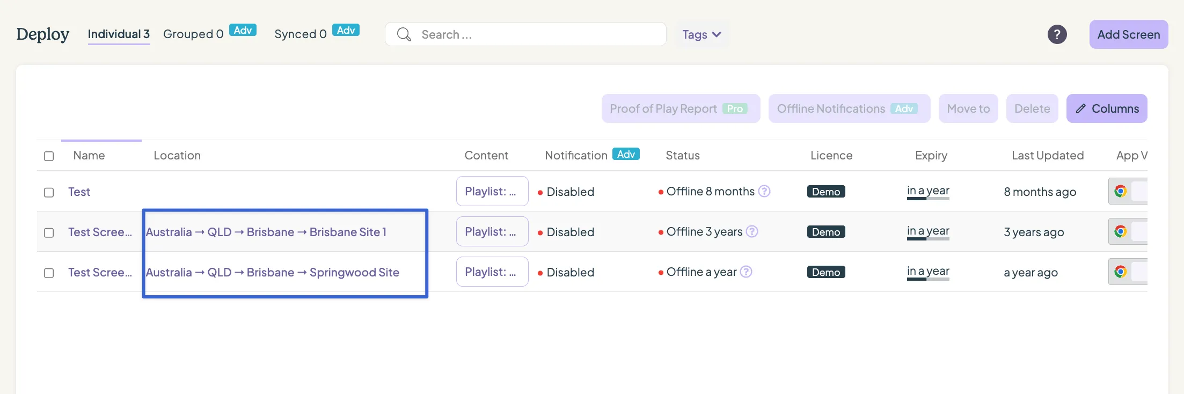
Task: Switch to the Synced 0 tab
Action: pyautogui.click(x=301, y=34)
